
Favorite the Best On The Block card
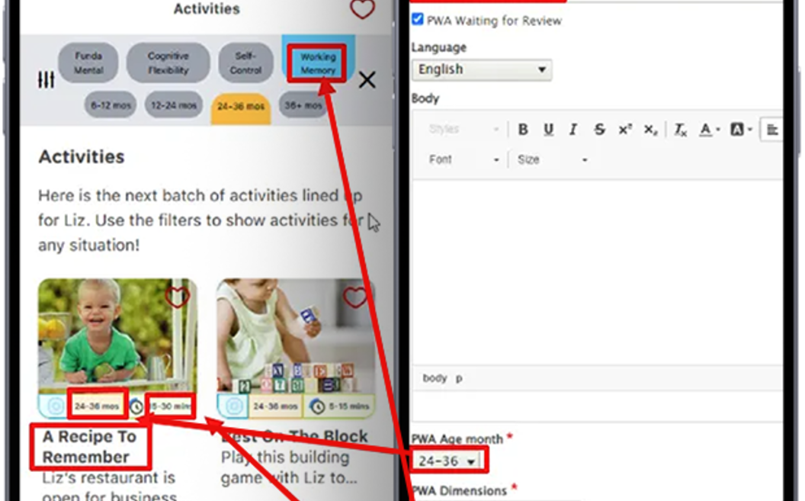click(355, 297)
